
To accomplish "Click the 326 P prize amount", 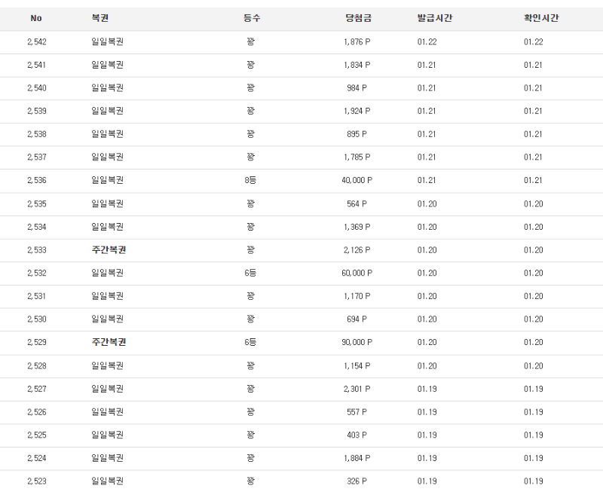I will point(357,481).
